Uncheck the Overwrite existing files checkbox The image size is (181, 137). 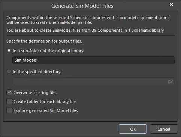point(9,93)
